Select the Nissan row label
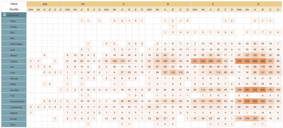 (x=14, y=55)
